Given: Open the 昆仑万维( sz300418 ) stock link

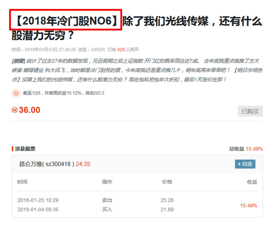Looking at the screenshot, I should [x=47, y=164].
